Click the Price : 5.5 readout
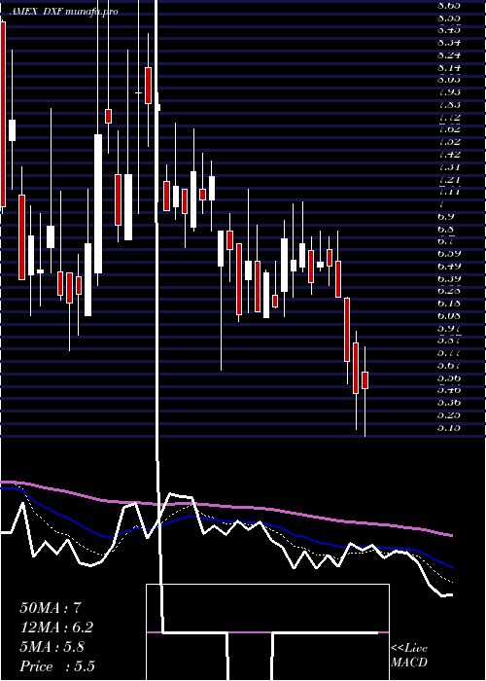 click(57, 666)
